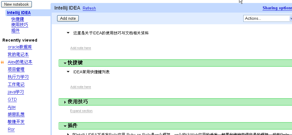
Task: Click Add note here under the 快捷键 section
Action: tap(81, 87)
